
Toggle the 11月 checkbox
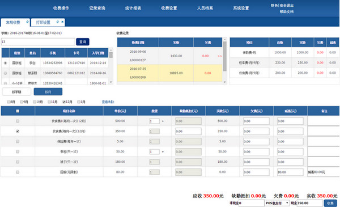coord(49,102)
